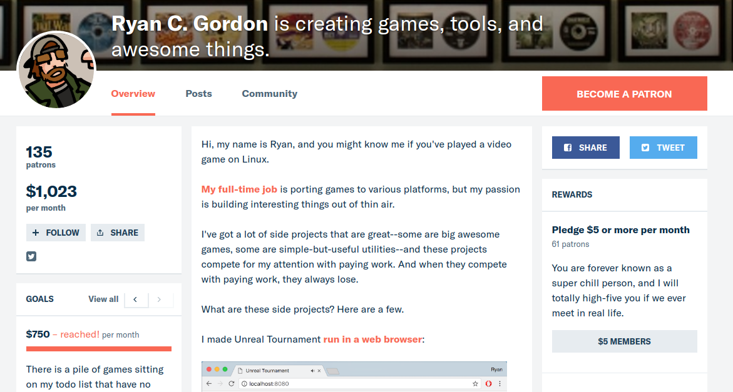Click the plus icon on Follow button
Image resolution: width=733 pixels, height=392 pixels.
(x=36, y=233)
